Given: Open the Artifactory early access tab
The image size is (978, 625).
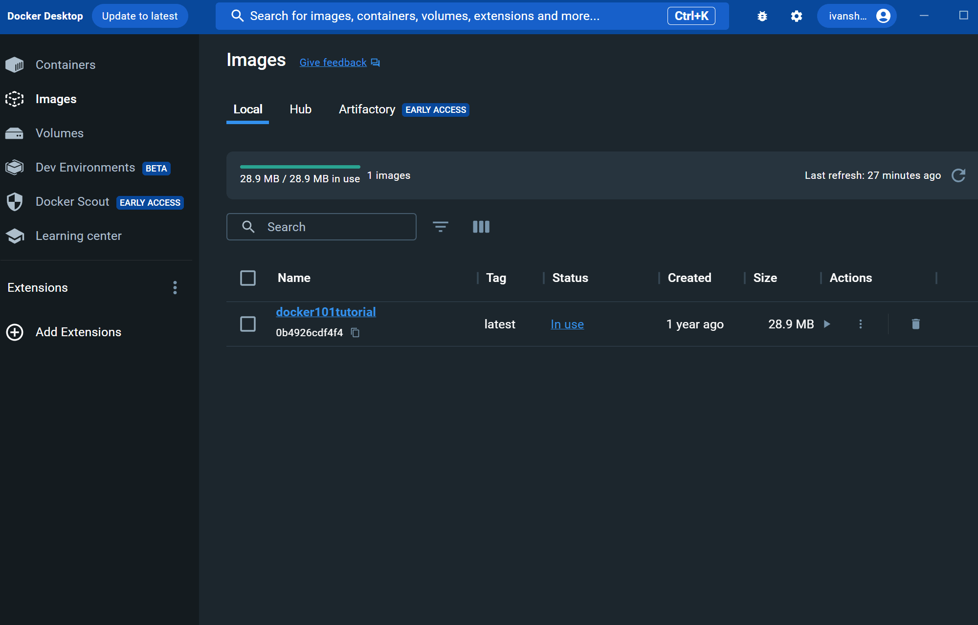Looking at the screenshot, I should (367, 109).
